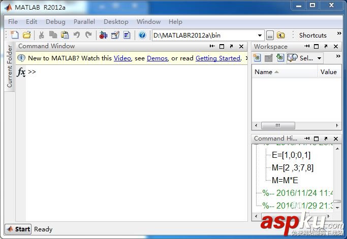Image resolution: width=347 pixels, height=239 pixels.
Task: Open file with folder icon
Action: (27, 35)
